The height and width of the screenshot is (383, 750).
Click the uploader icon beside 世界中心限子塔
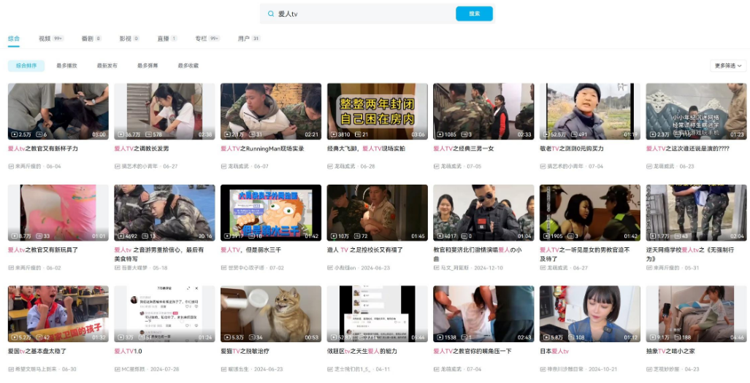pos(223,268)
